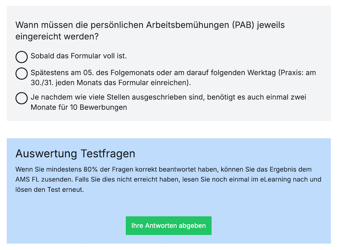Click the "Auswertung Testfragen" heading
This screenshot has height=250, width=338.
[75, 153]
